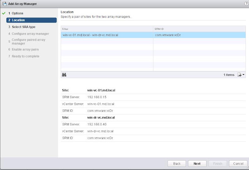The height and width of the screenshot is (170, 249).
Task: Select step 6 Enable array pairs
Action: 23,49
